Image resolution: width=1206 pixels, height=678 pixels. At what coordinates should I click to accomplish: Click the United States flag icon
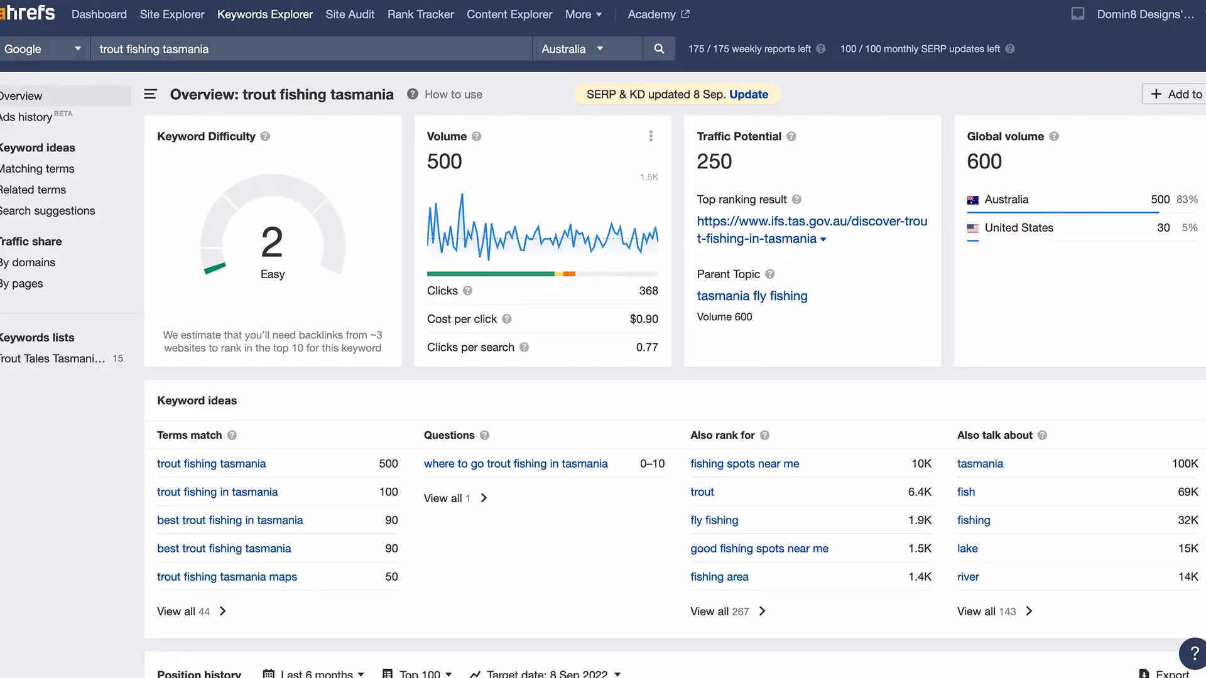pyautogui.click(x=973, y=229)
